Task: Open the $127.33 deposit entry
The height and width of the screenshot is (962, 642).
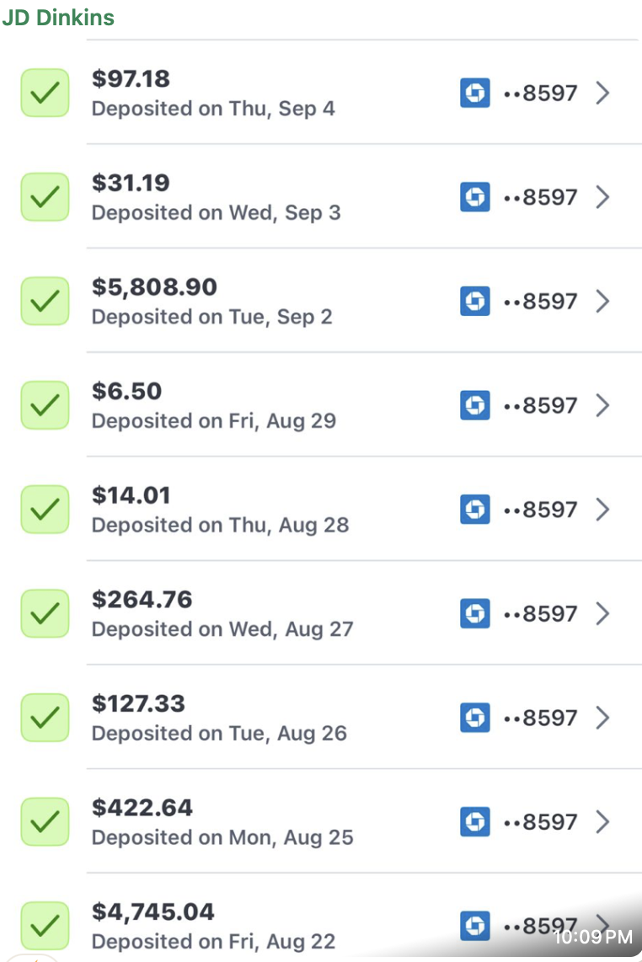Action: point(363,717)
